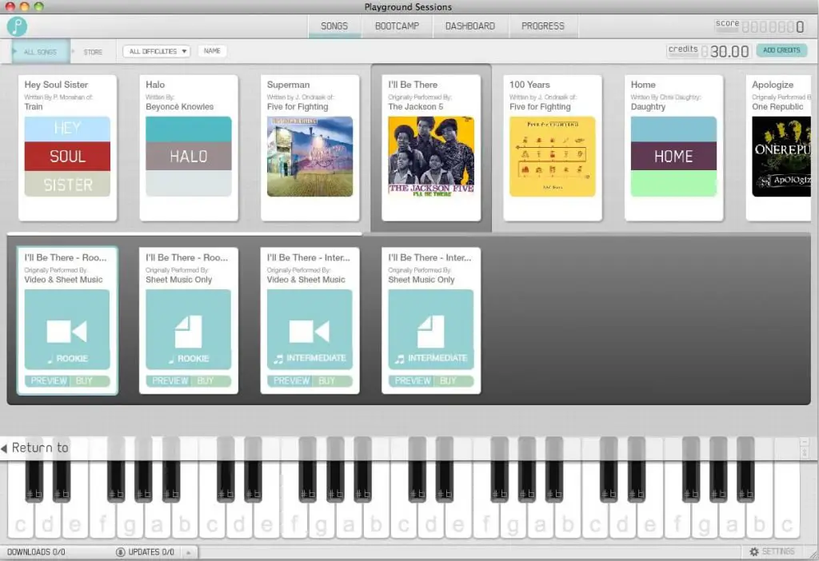Open the video camera tile on the Intermediate Video & Sheet Music card
Screen dimensions: 819x561
tap(310, 329)
